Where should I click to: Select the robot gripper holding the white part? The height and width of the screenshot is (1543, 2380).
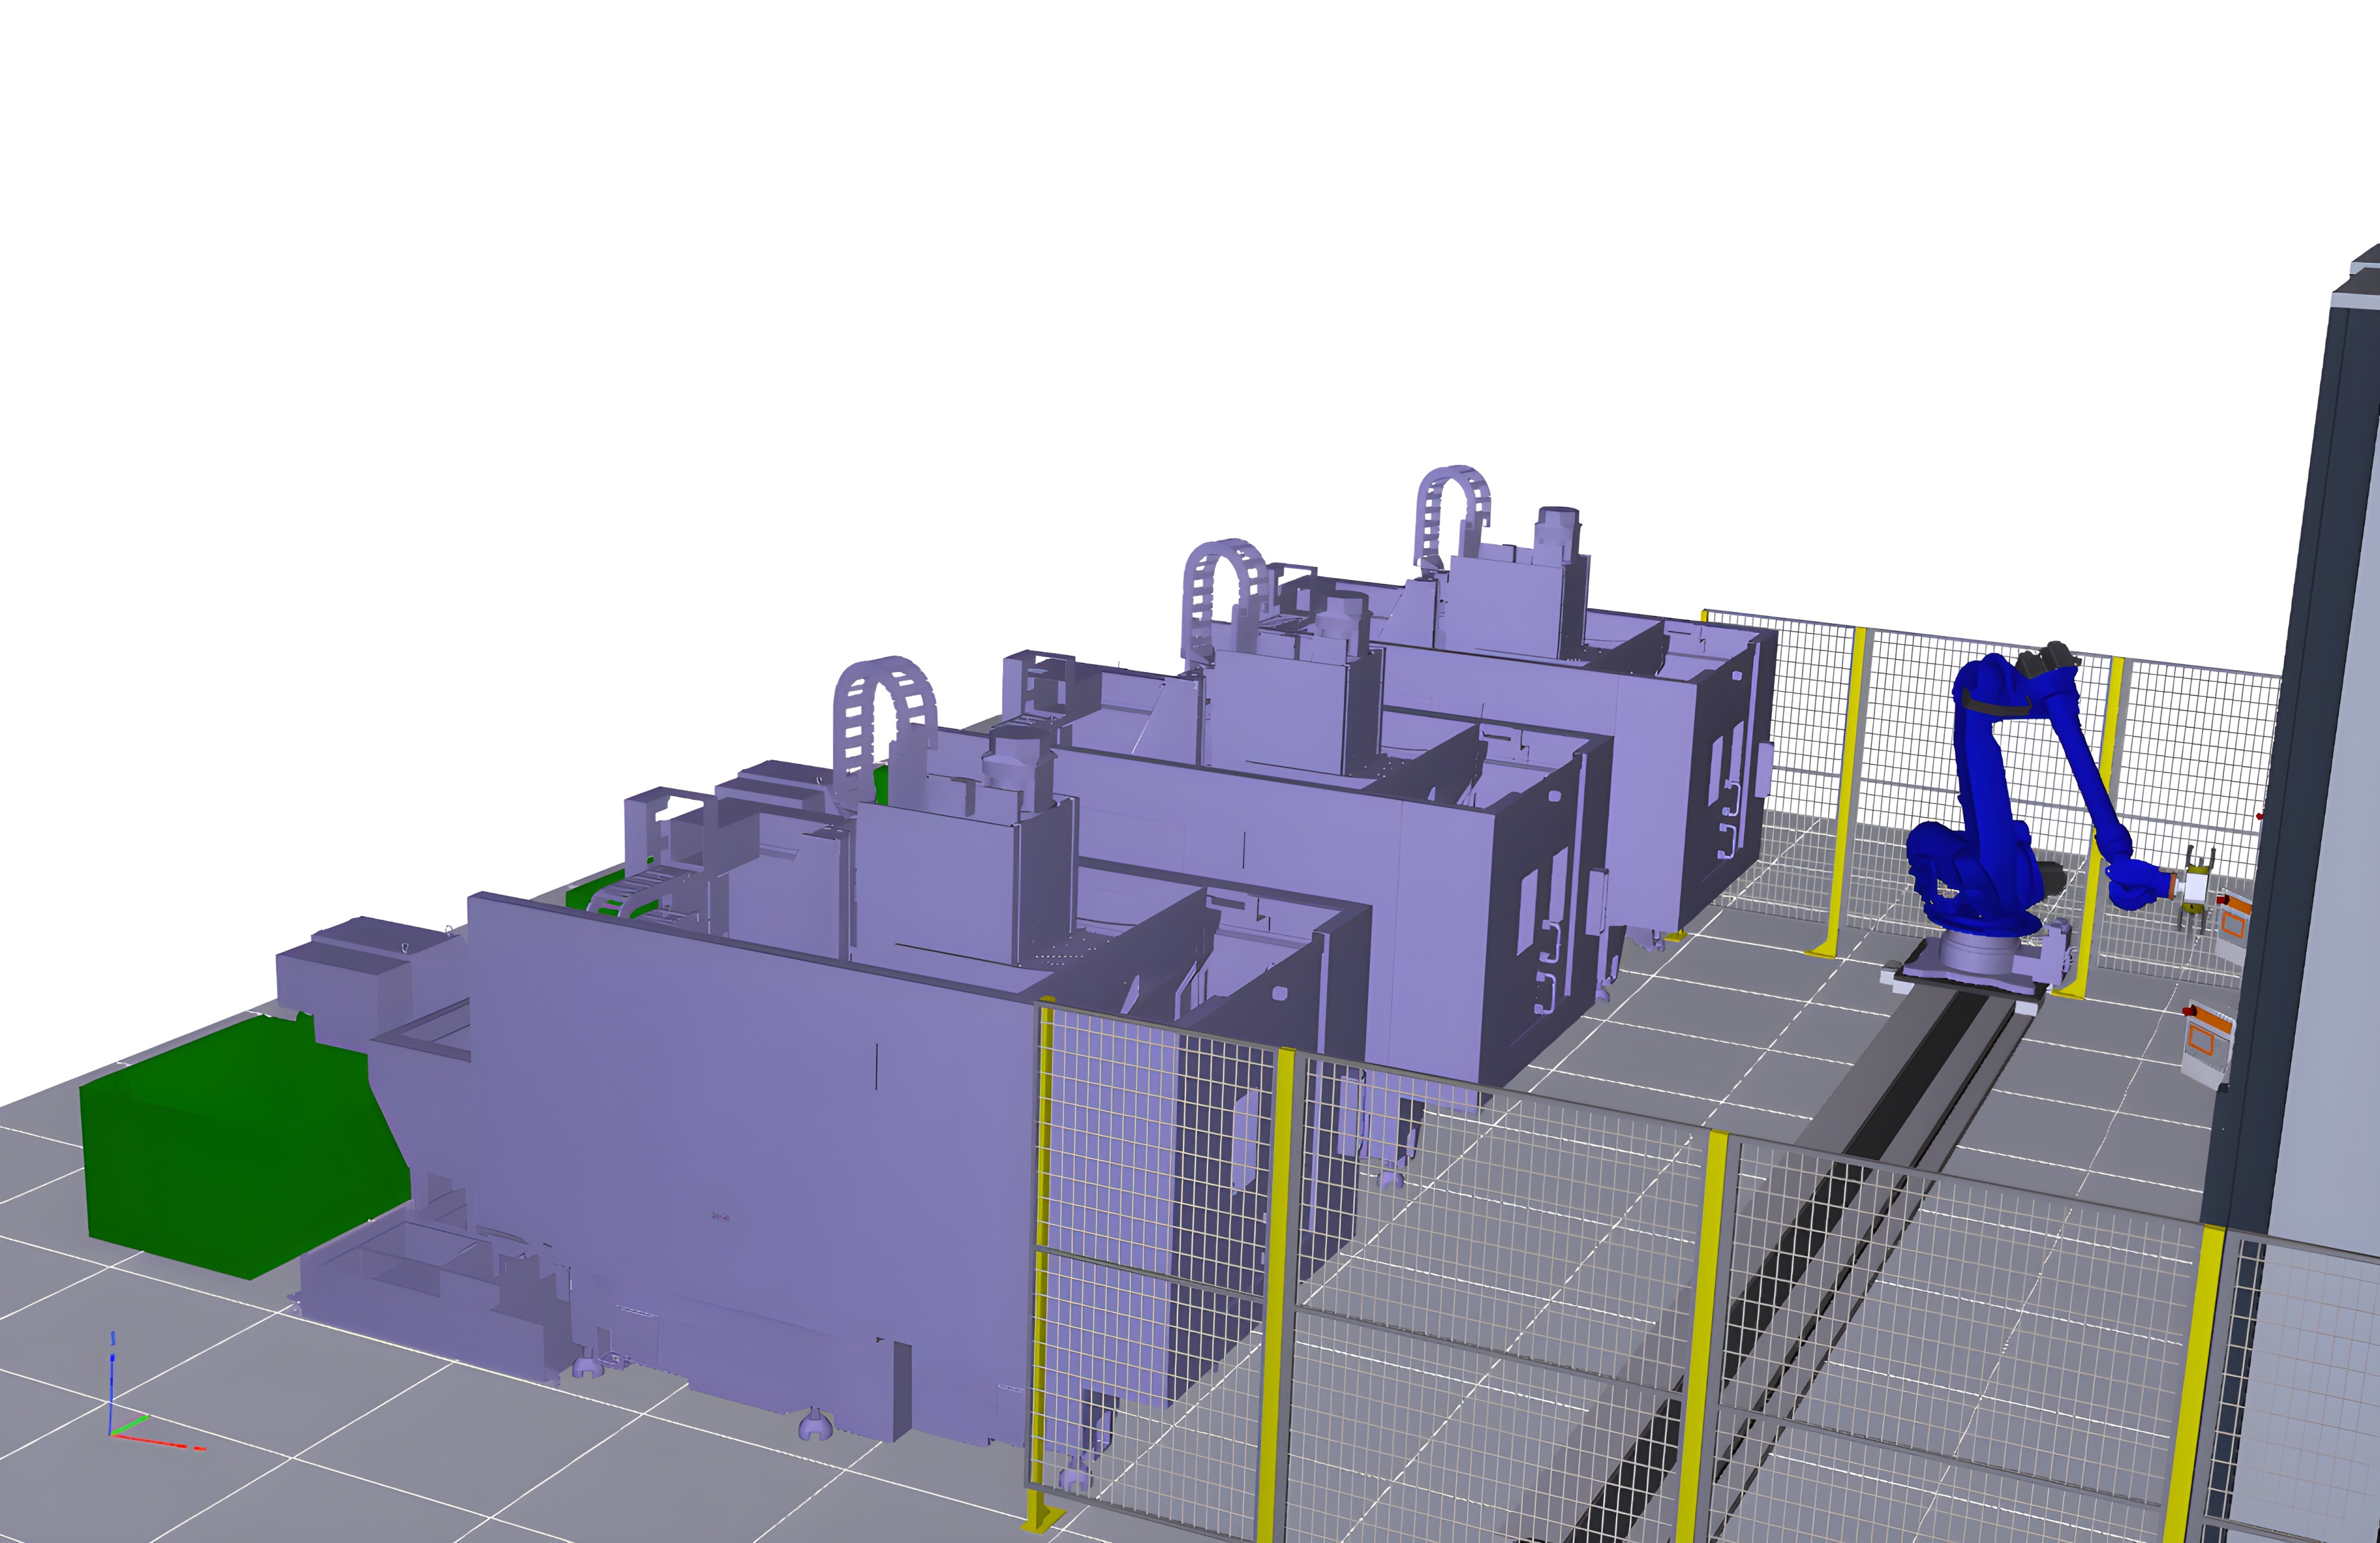tap(2196, 887)
